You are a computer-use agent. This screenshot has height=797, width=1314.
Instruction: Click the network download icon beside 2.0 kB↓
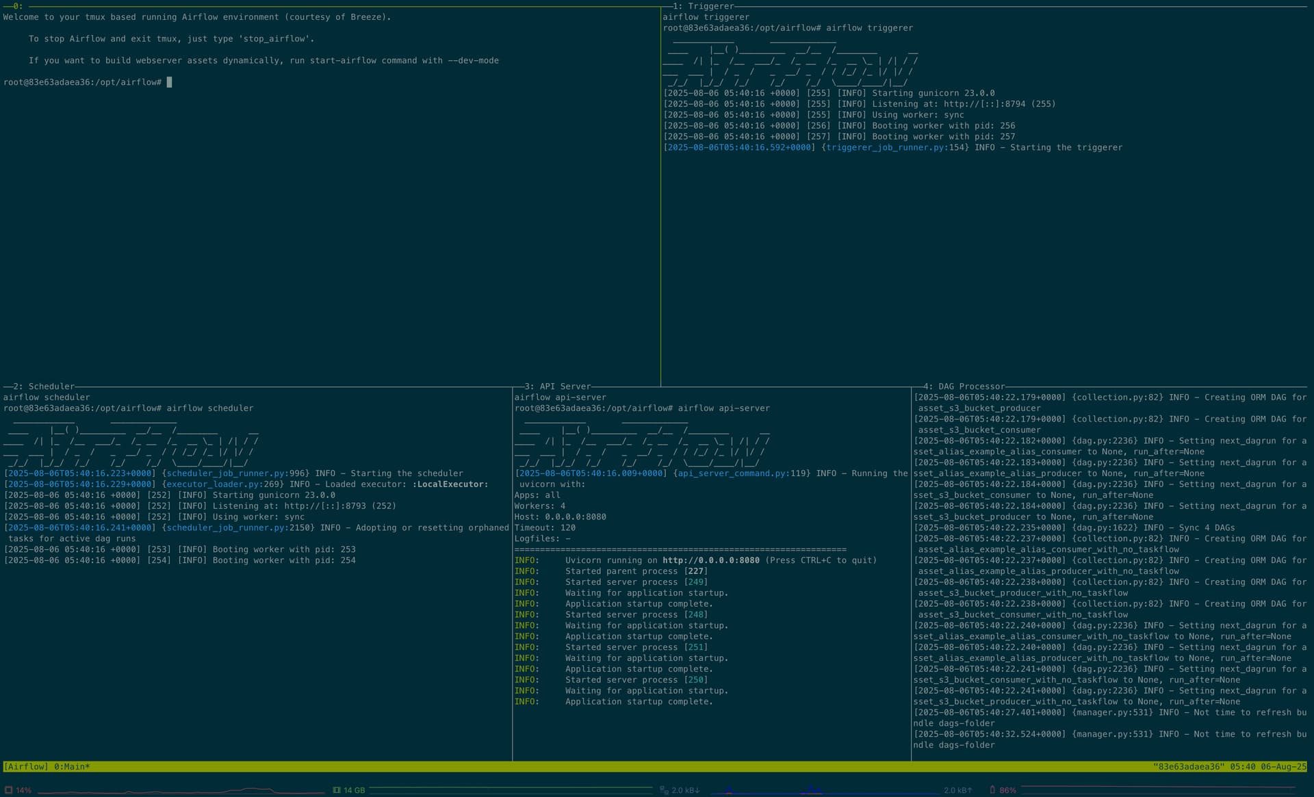[x=664, y=790]
